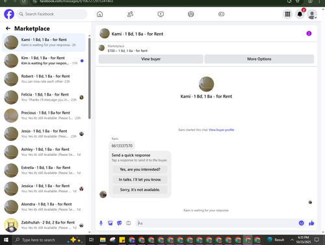The width and height of the screenshot is (325, 245).
Task: Click Kami's phone number message
Action: [x=122, y=146]
